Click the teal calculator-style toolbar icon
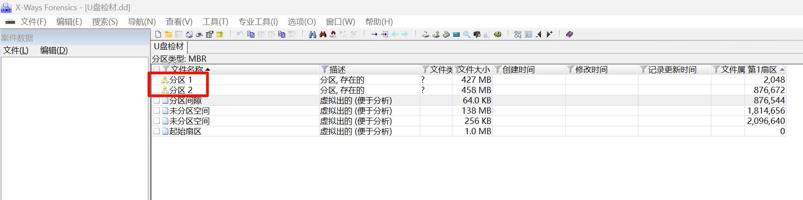This screenshot has width=803, height=200. point(456,34)
